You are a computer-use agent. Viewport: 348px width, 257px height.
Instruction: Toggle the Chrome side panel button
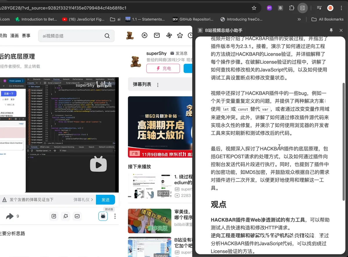302,8
